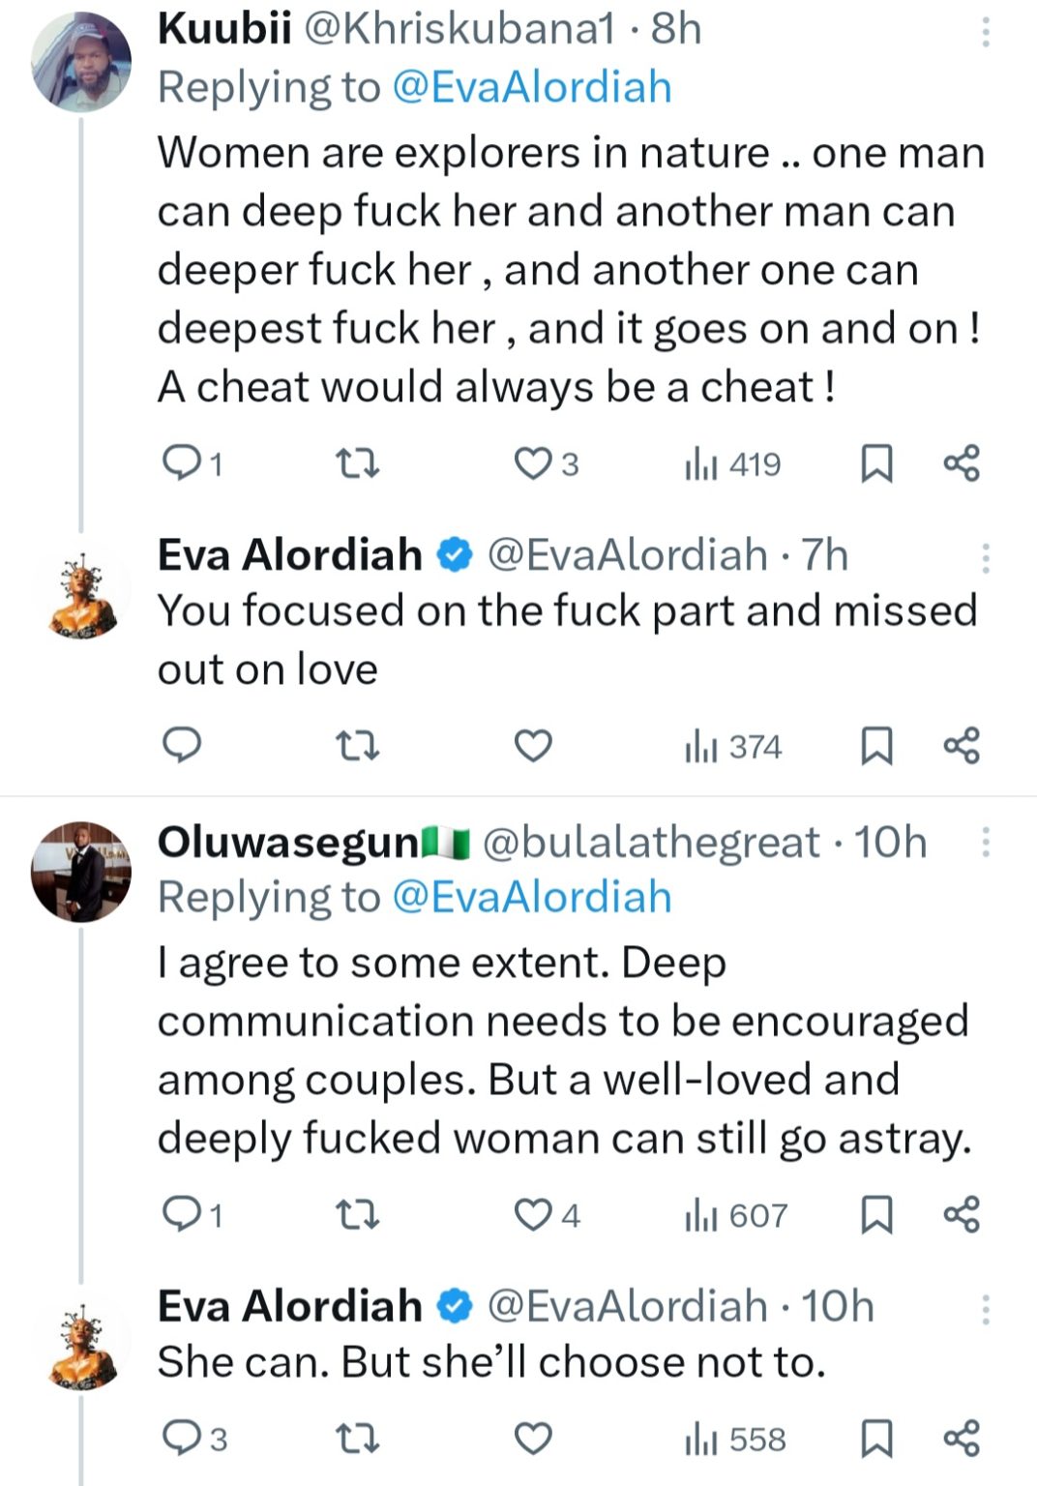Open more options menu on Kuubii's tweet

pyautogui.click(x=985, y=33)
